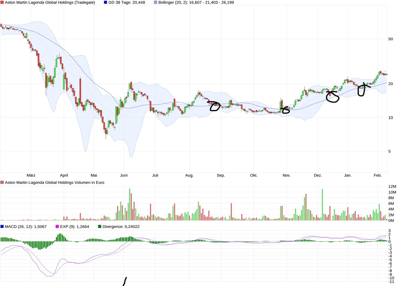The width and height of the screenshot is (403, 286).
Task: Click the blue GD 38 Tage legend swatch
Action: pos(105,3)
